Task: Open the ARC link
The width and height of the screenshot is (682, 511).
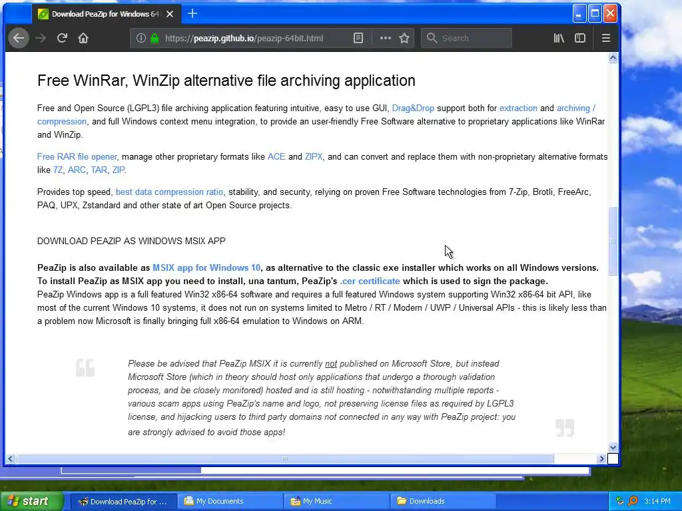Action: [x=77, y=170]
